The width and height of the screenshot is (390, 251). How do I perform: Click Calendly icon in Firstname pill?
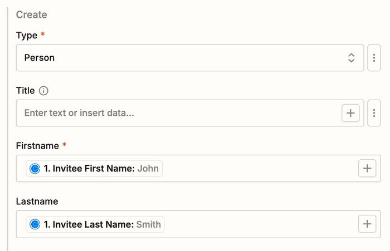point(35,169)
